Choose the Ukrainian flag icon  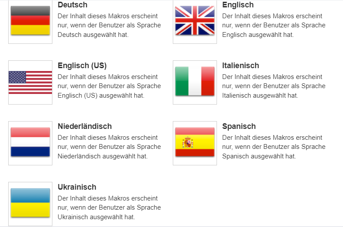click(30, 203)
